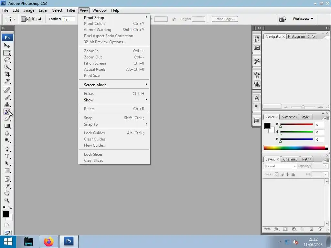Change screen mode button in toolbox

(7, 232)
